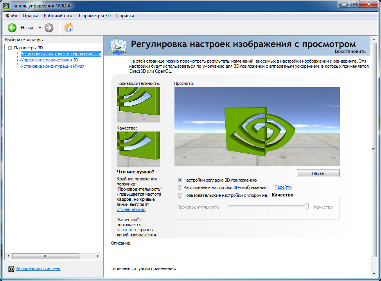381x281 pixels.
Task: Click the main panel scroll down arrow
Action: pyautogui.click(x=374, y=274)
